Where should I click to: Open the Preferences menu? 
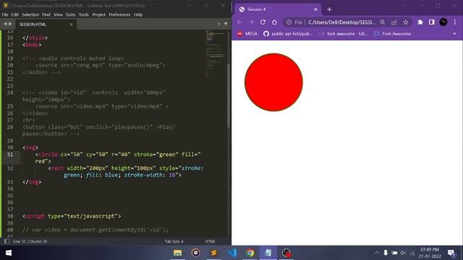119,14
